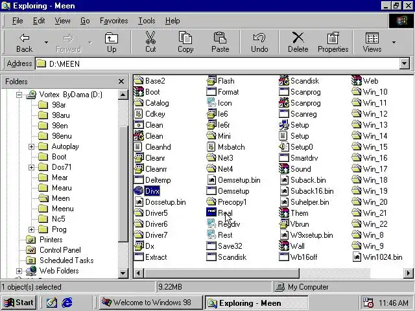Select the Divx file icon
415x311 pixels.
[x=138, y=190]
